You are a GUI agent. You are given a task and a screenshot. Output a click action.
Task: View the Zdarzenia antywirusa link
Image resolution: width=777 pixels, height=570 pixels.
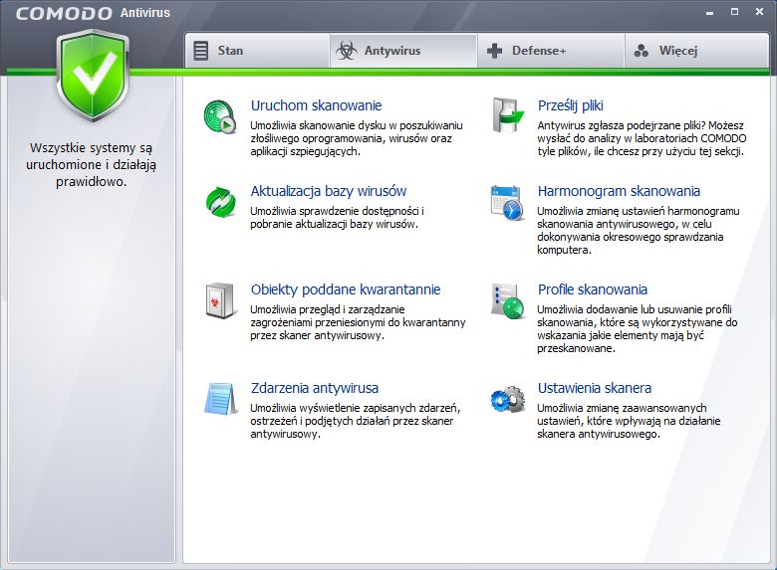[315, 388]
